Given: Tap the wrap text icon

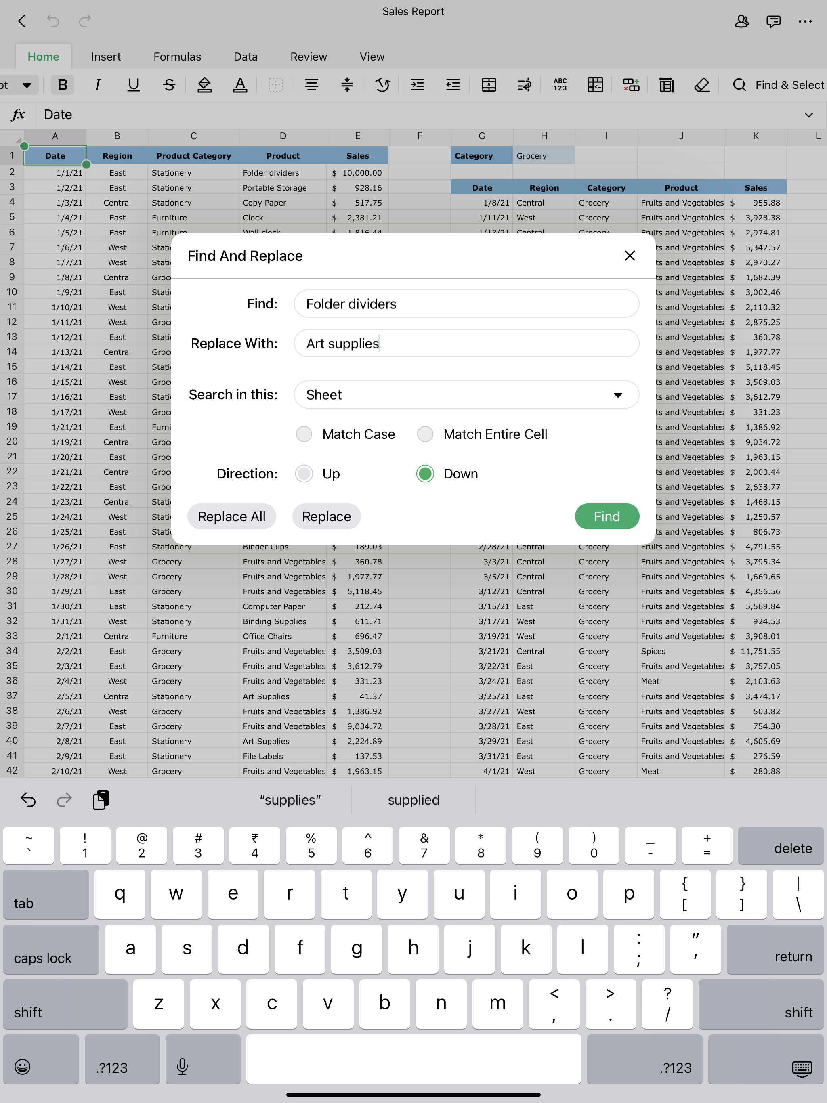Looking at the screenshot, I should tap(524, 85).
